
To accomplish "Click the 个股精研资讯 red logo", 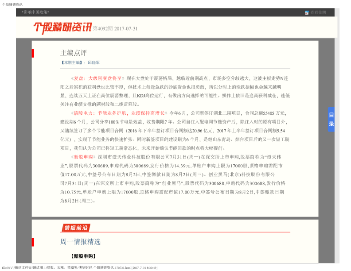I will click(x=62, y=28).
